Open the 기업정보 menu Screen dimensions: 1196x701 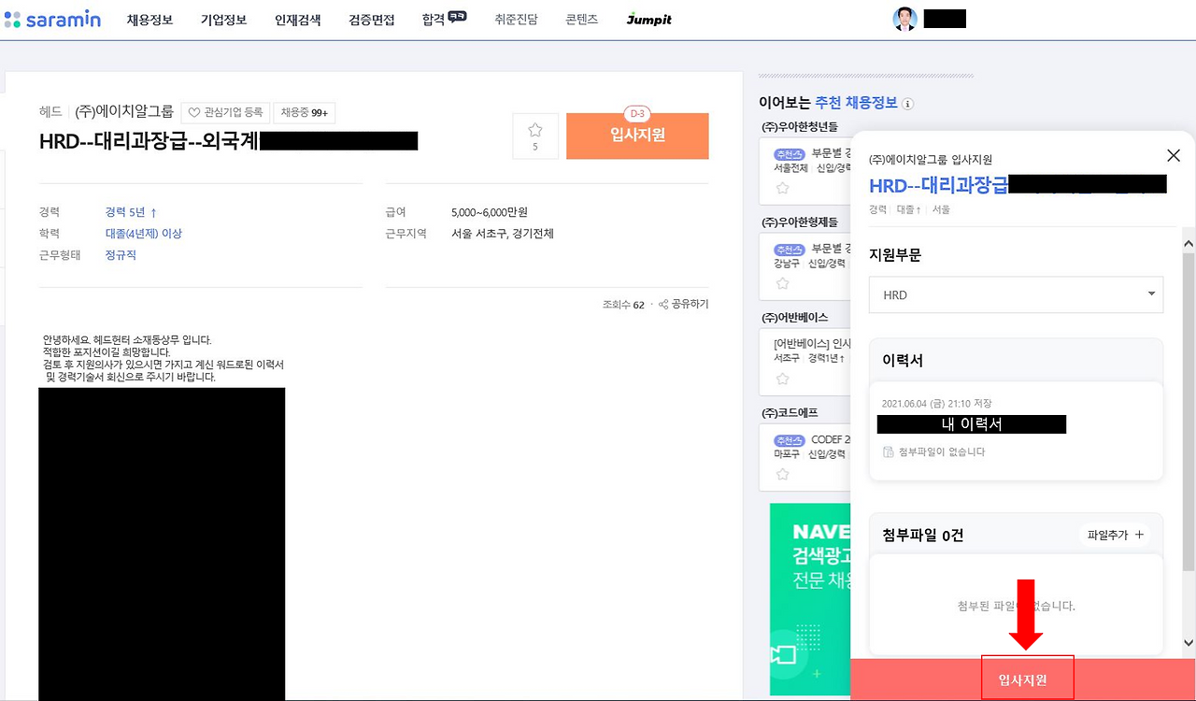[224, 20]
